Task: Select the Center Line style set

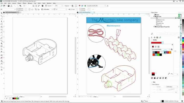Action: coord(160,23)
